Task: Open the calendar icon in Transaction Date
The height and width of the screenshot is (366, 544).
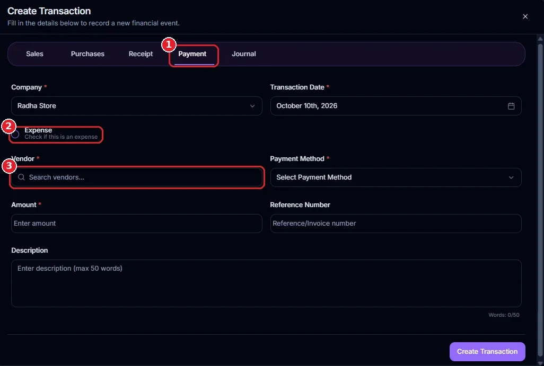Action: tap(511, 106)
